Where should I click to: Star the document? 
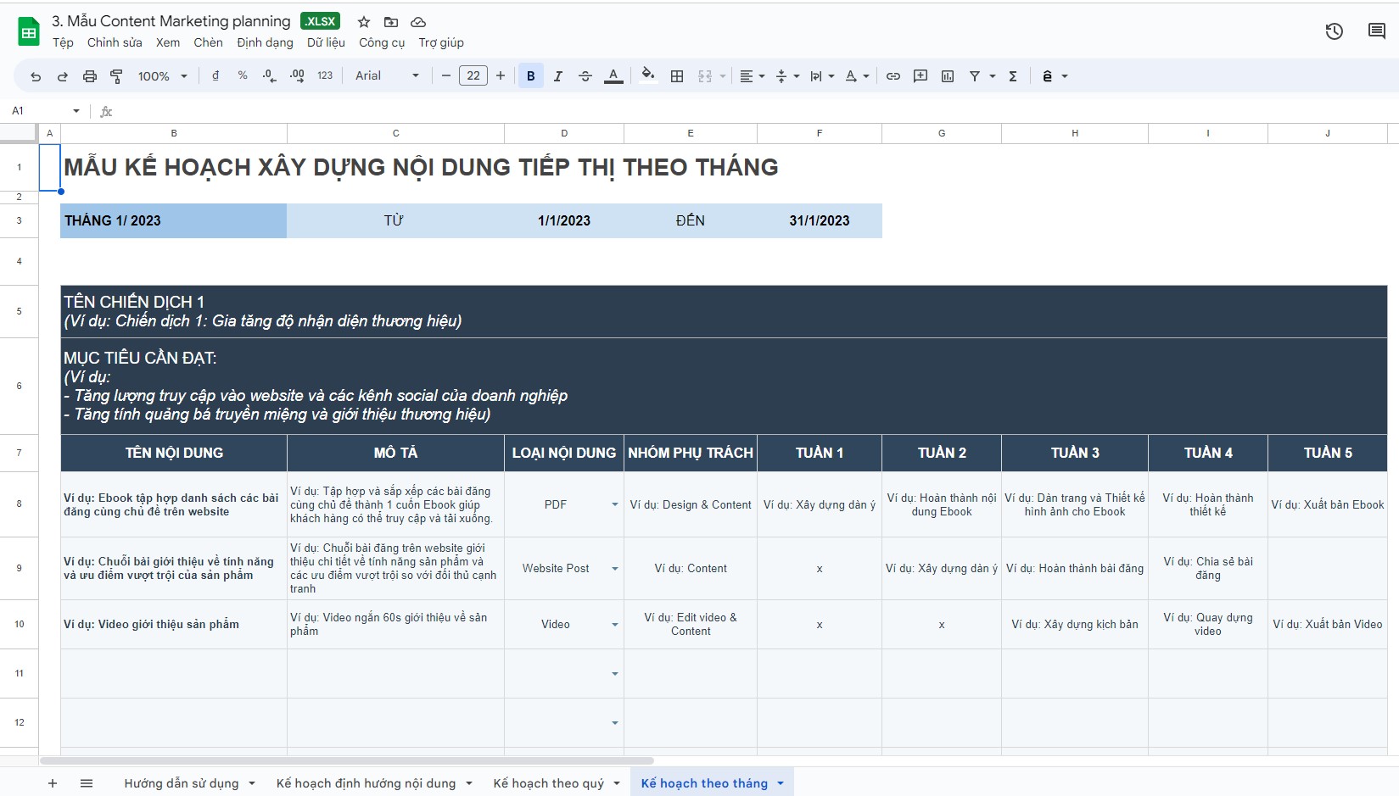click(x=364, y=22)
